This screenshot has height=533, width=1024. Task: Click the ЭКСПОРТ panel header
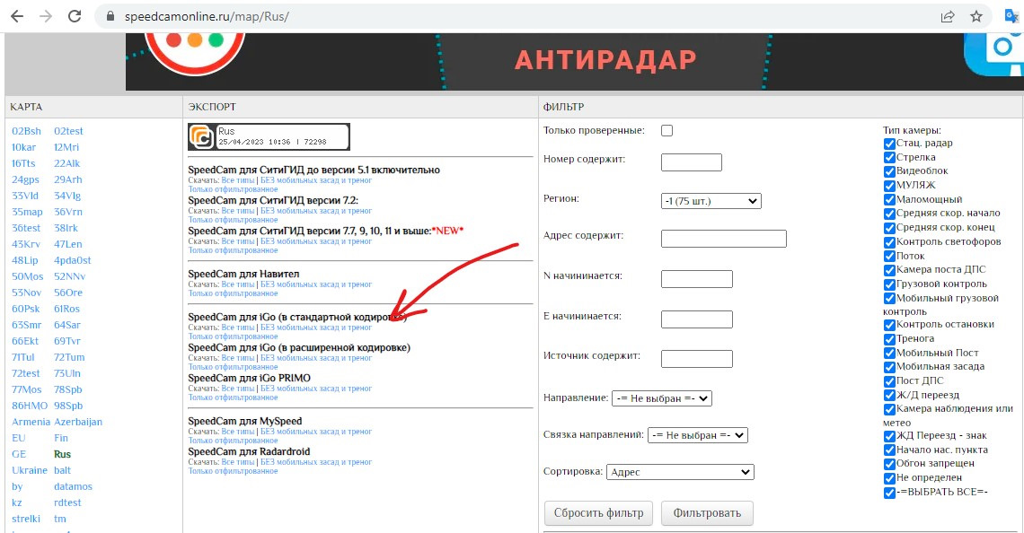click(x=212, y=107)
